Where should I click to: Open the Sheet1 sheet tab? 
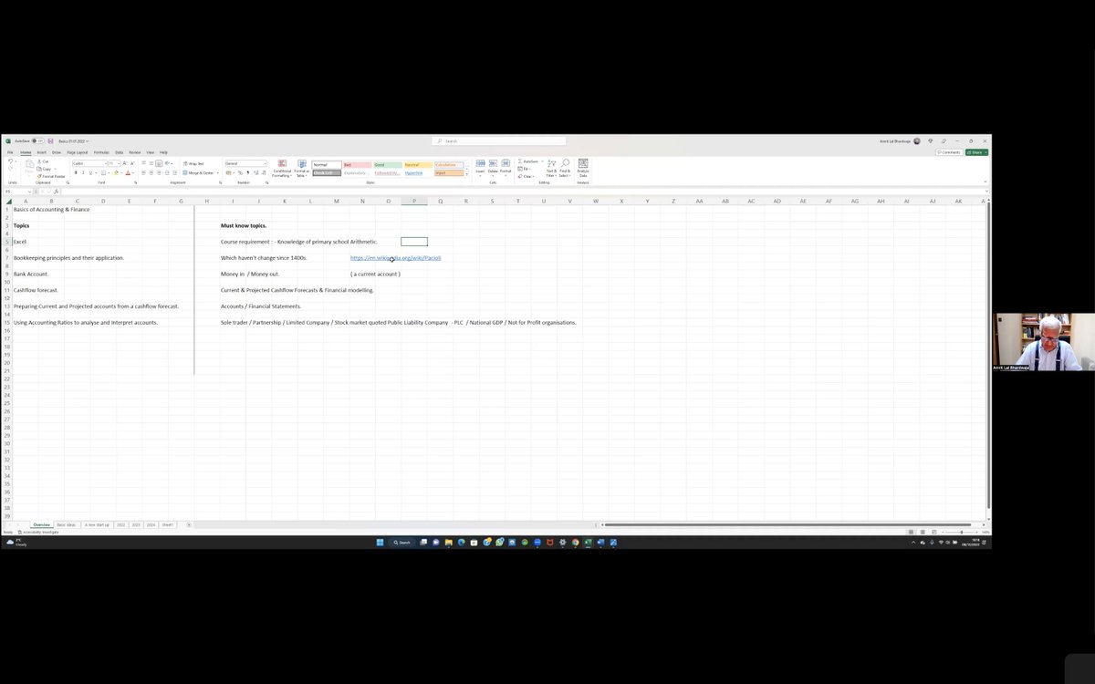[x=168, y=525]
